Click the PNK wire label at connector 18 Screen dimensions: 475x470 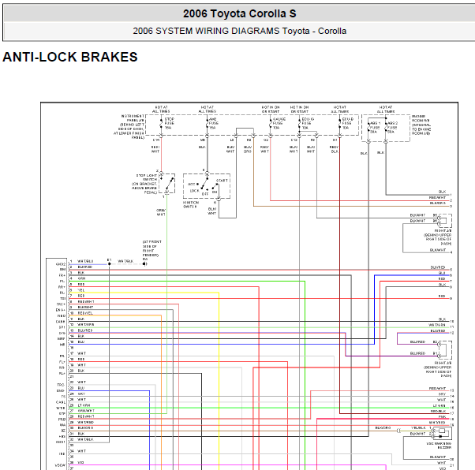[x=442, y=417]
